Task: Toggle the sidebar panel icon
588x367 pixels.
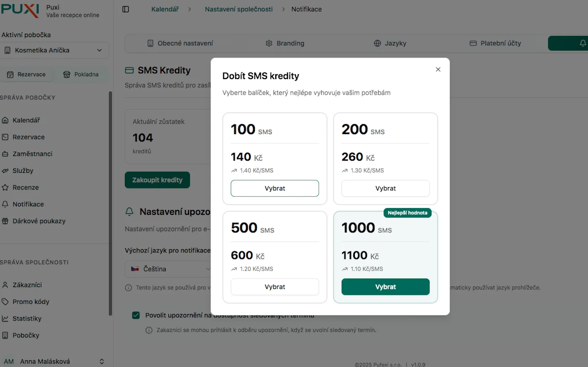Action: pyautogui.click(x=126, y=9)
